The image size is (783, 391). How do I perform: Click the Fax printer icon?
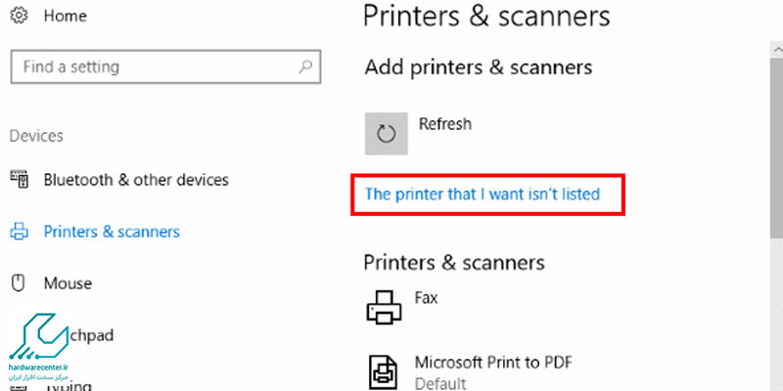[x=384, y=307]
